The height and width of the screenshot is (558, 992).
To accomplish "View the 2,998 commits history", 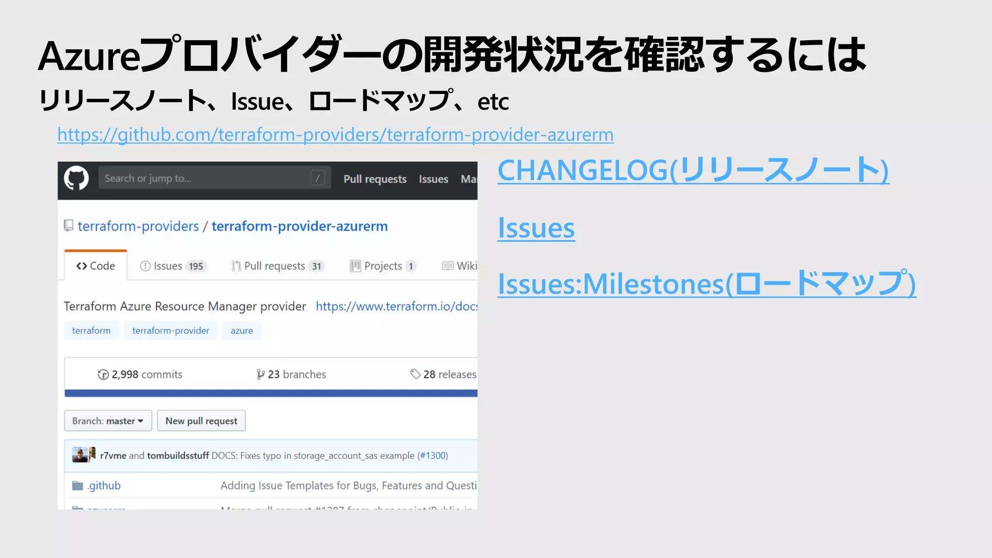I will tap(140, 374).
